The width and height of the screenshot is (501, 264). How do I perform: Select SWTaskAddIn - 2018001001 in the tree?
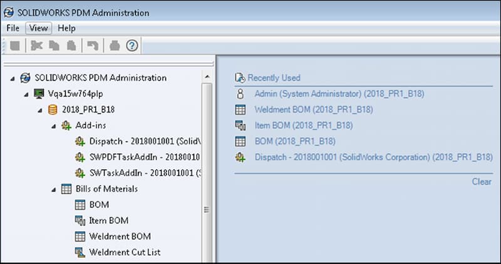(145, 173)
